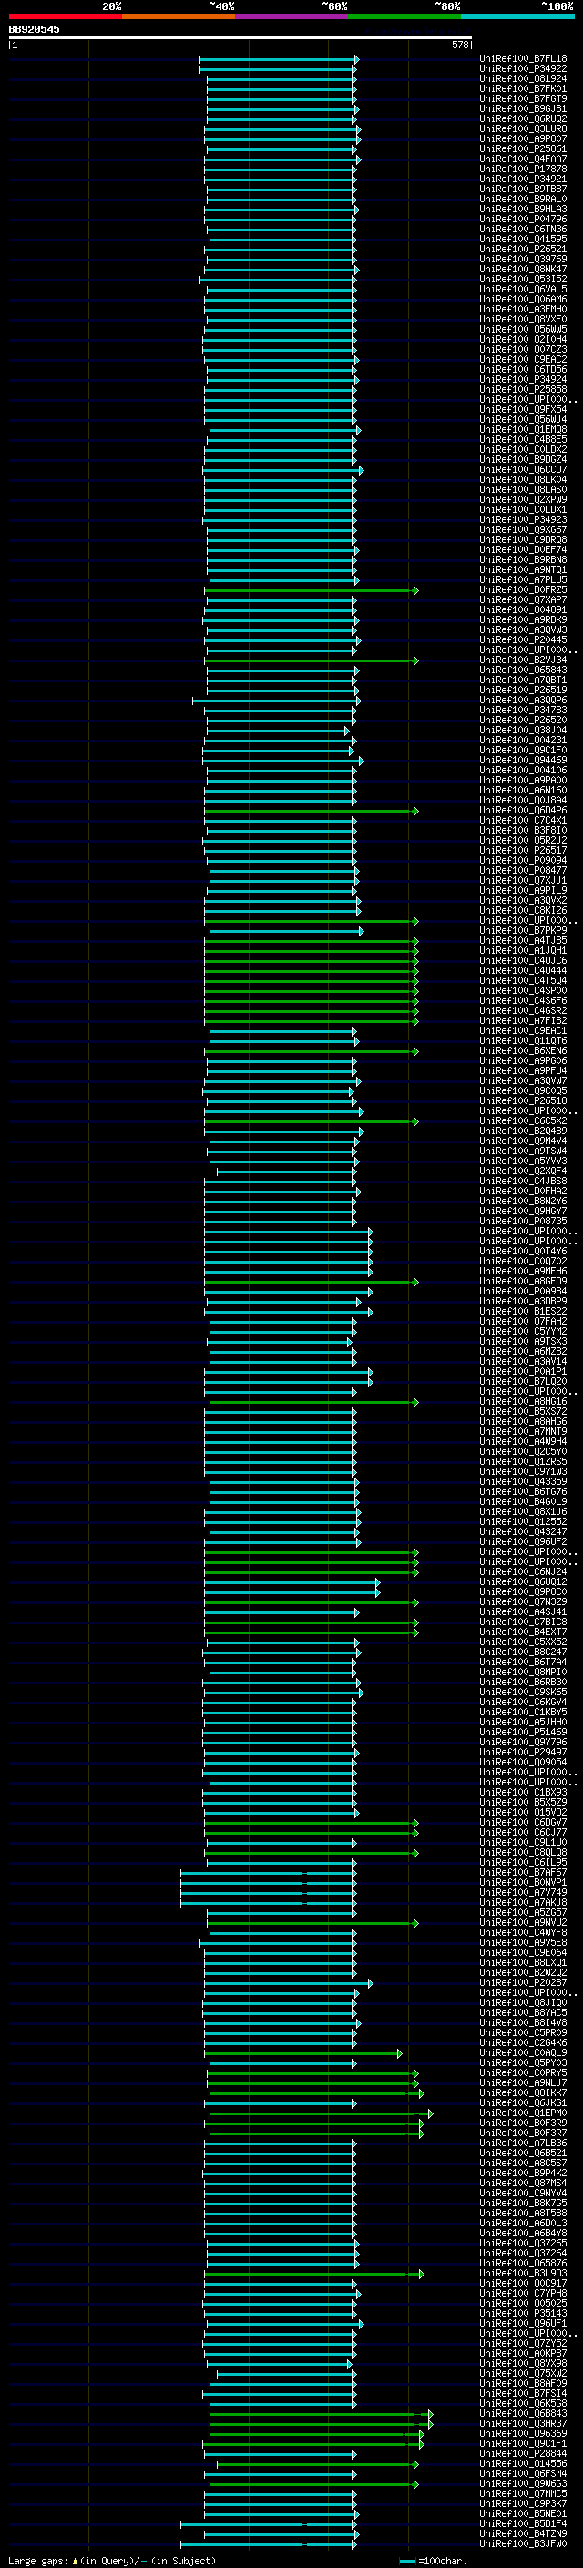Select the UniRef100_C9P3K7 entry
The image size is (583, 2568).
point(522,2503)
